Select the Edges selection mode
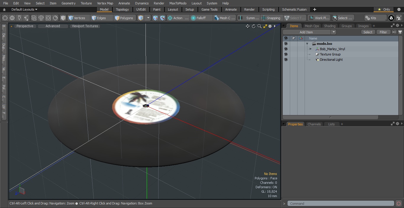The image size is (404, 208). [101, 18]
